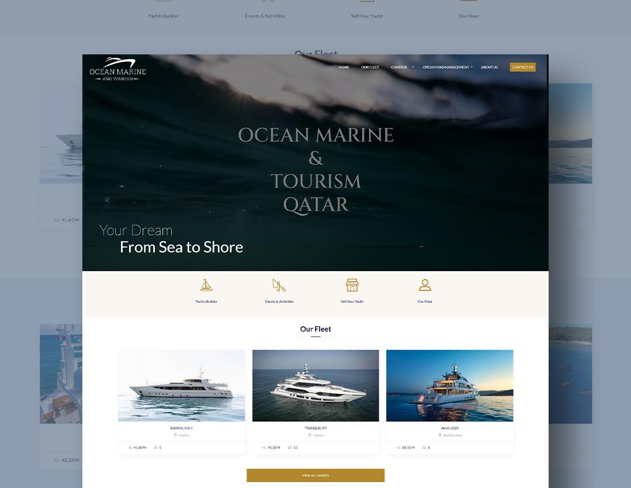
Task: Click the gold Contact Us button
Action: click(522, 67)
